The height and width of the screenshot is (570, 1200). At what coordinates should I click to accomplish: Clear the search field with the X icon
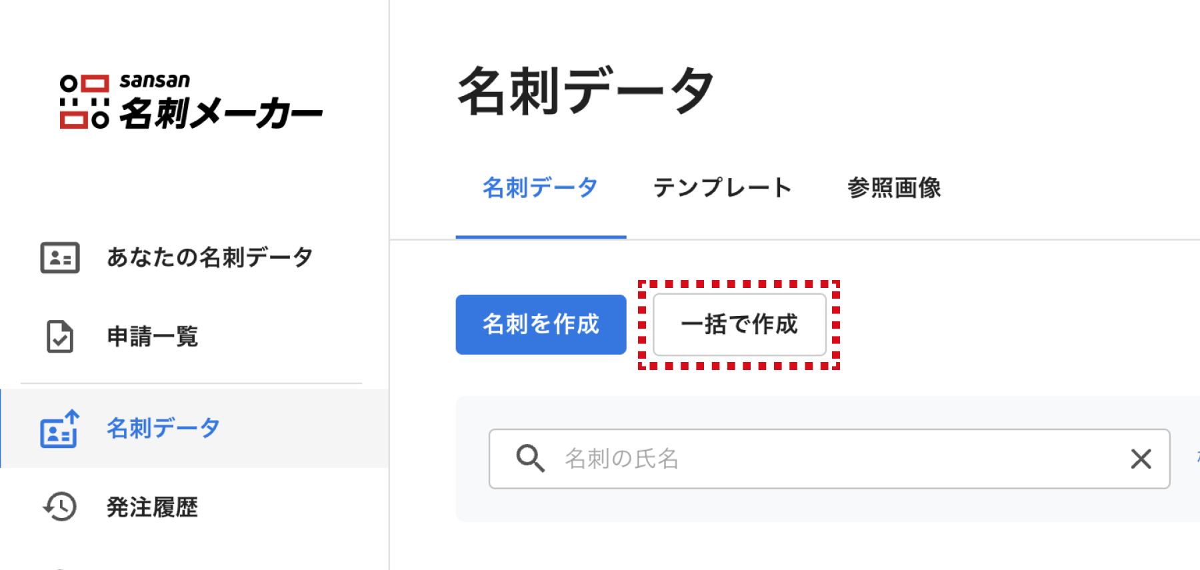click(x=1141, y=459)
